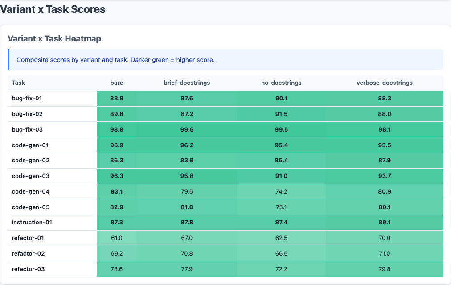Click the verbose-docstrings column header
This screenshot has width=451, height=285.
point(384,83)
